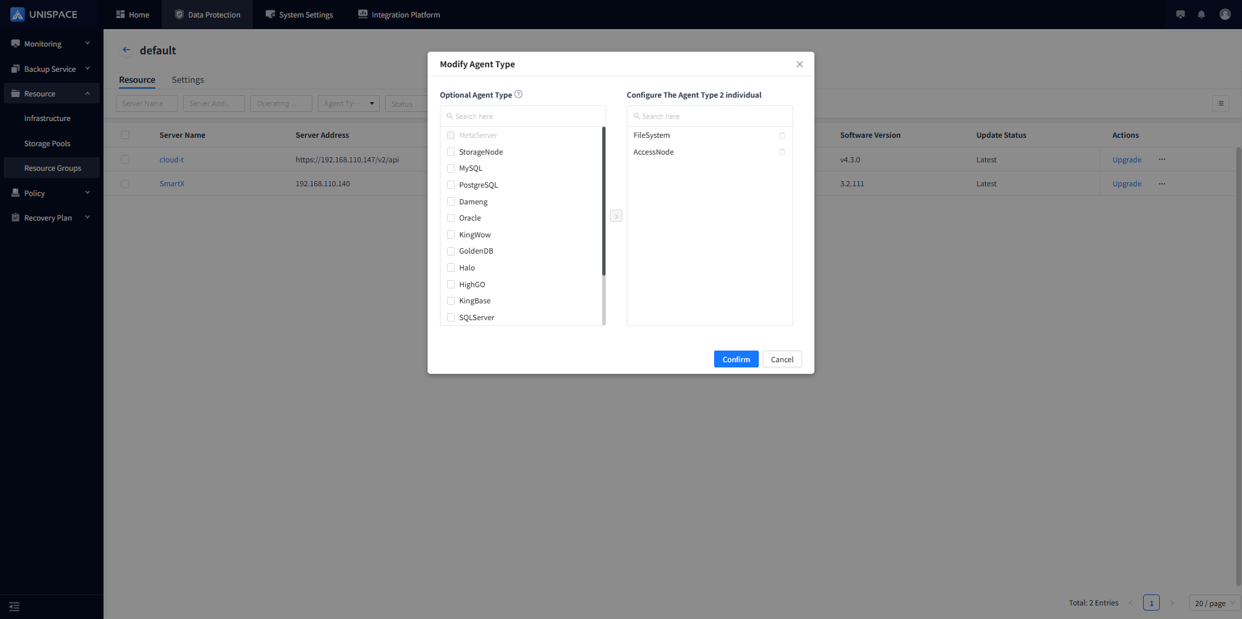Click the Resource folder icon in sidebar
This screenshot has height=619, width=1242.
[x=16, y=93]
